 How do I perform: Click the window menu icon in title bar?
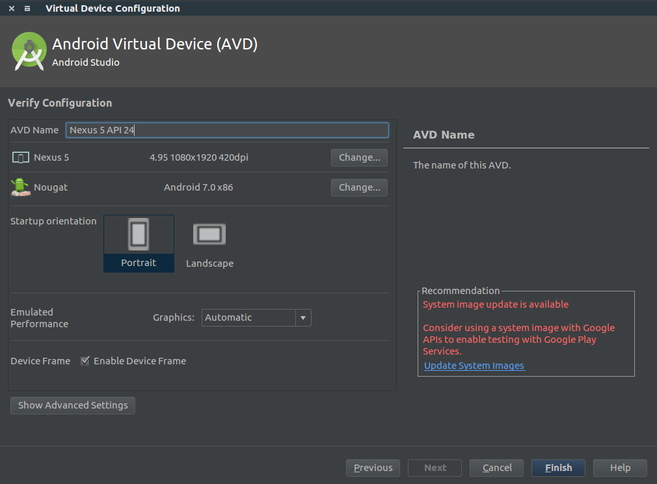pos(26,8)
